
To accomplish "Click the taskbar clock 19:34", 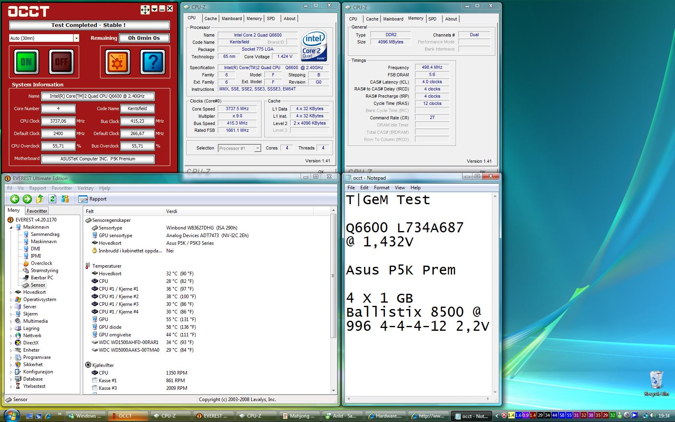I will click(664, 416).
